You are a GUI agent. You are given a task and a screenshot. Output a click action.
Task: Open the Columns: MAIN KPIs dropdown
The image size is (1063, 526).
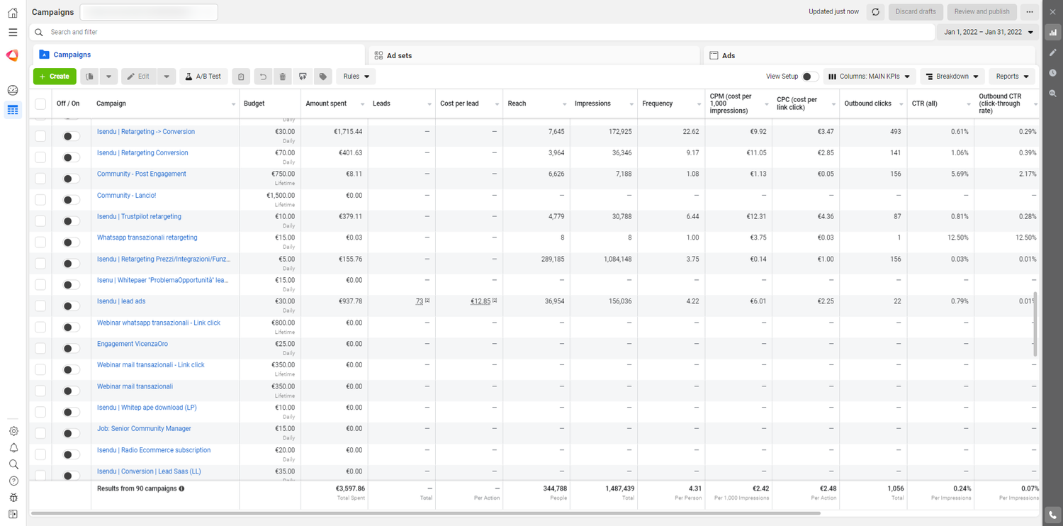[870, 77]
